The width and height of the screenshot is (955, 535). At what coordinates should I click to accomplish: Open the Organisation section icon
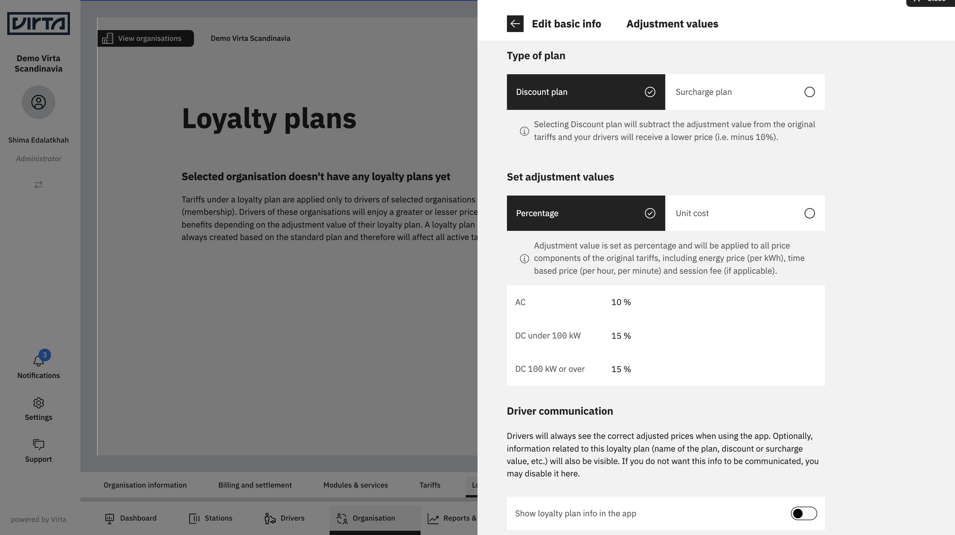coord(342,518)
